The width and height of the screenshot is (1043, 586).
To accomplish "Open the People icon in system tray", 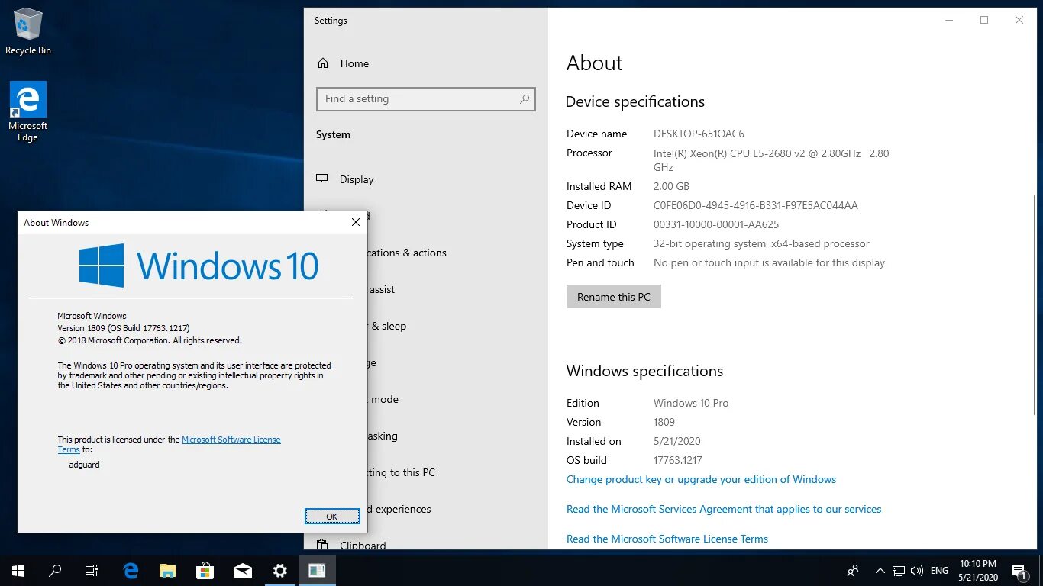I will (x=853, y=570).
